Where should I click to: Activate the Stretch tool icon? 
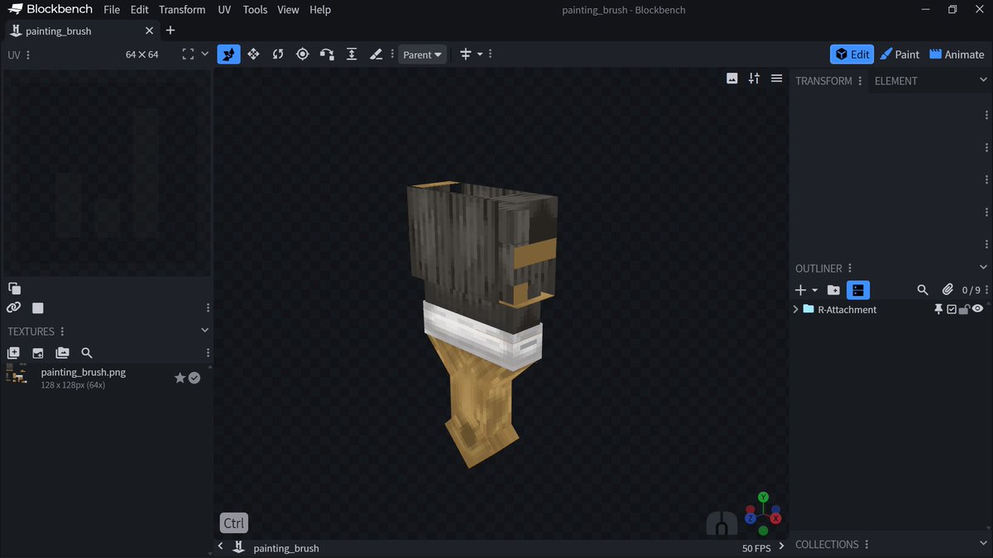coord(352,54)
